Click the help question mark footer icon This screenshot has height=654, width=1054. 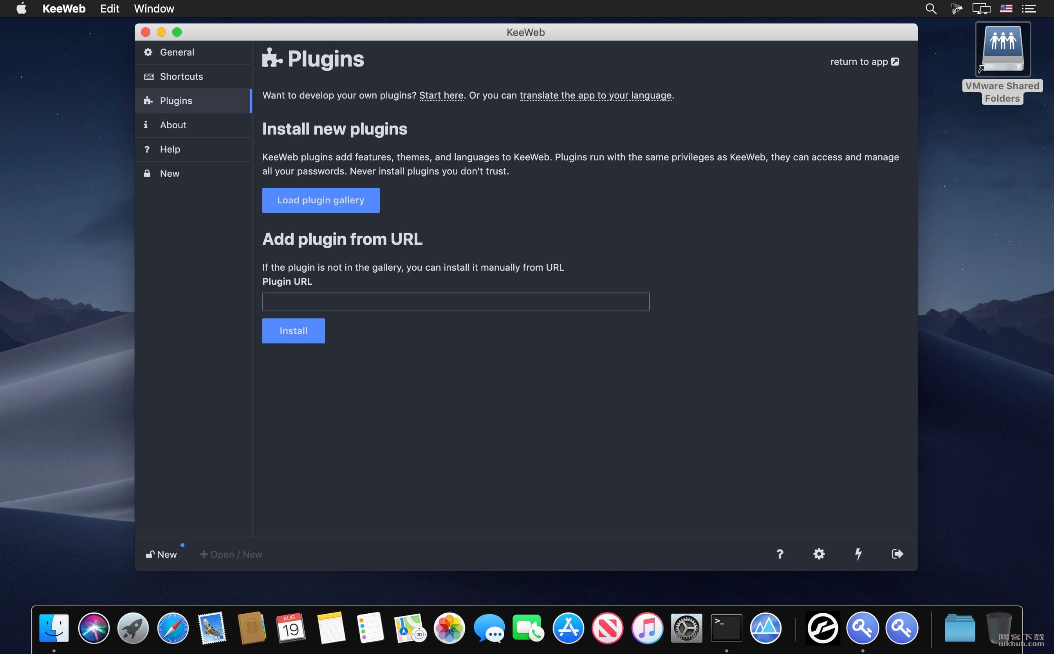(780, 554)
